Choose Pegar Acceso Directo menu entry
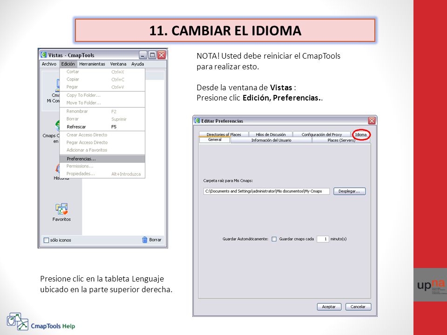The image size is (447, 335). click(102, 142)
